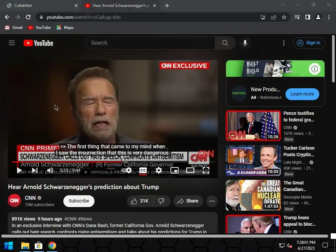Viewport: 336px width, 252px height.
Task: Mute the video volume speaker
Action: click(50, 170)
